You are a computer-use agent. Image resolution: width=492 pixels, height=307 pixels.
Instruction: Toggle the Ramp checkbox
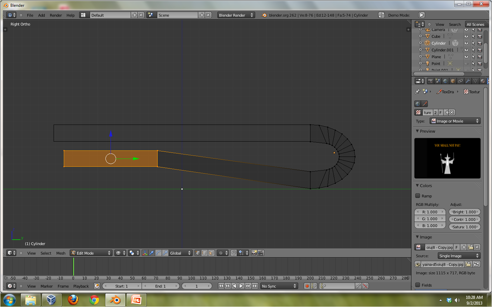418,196
